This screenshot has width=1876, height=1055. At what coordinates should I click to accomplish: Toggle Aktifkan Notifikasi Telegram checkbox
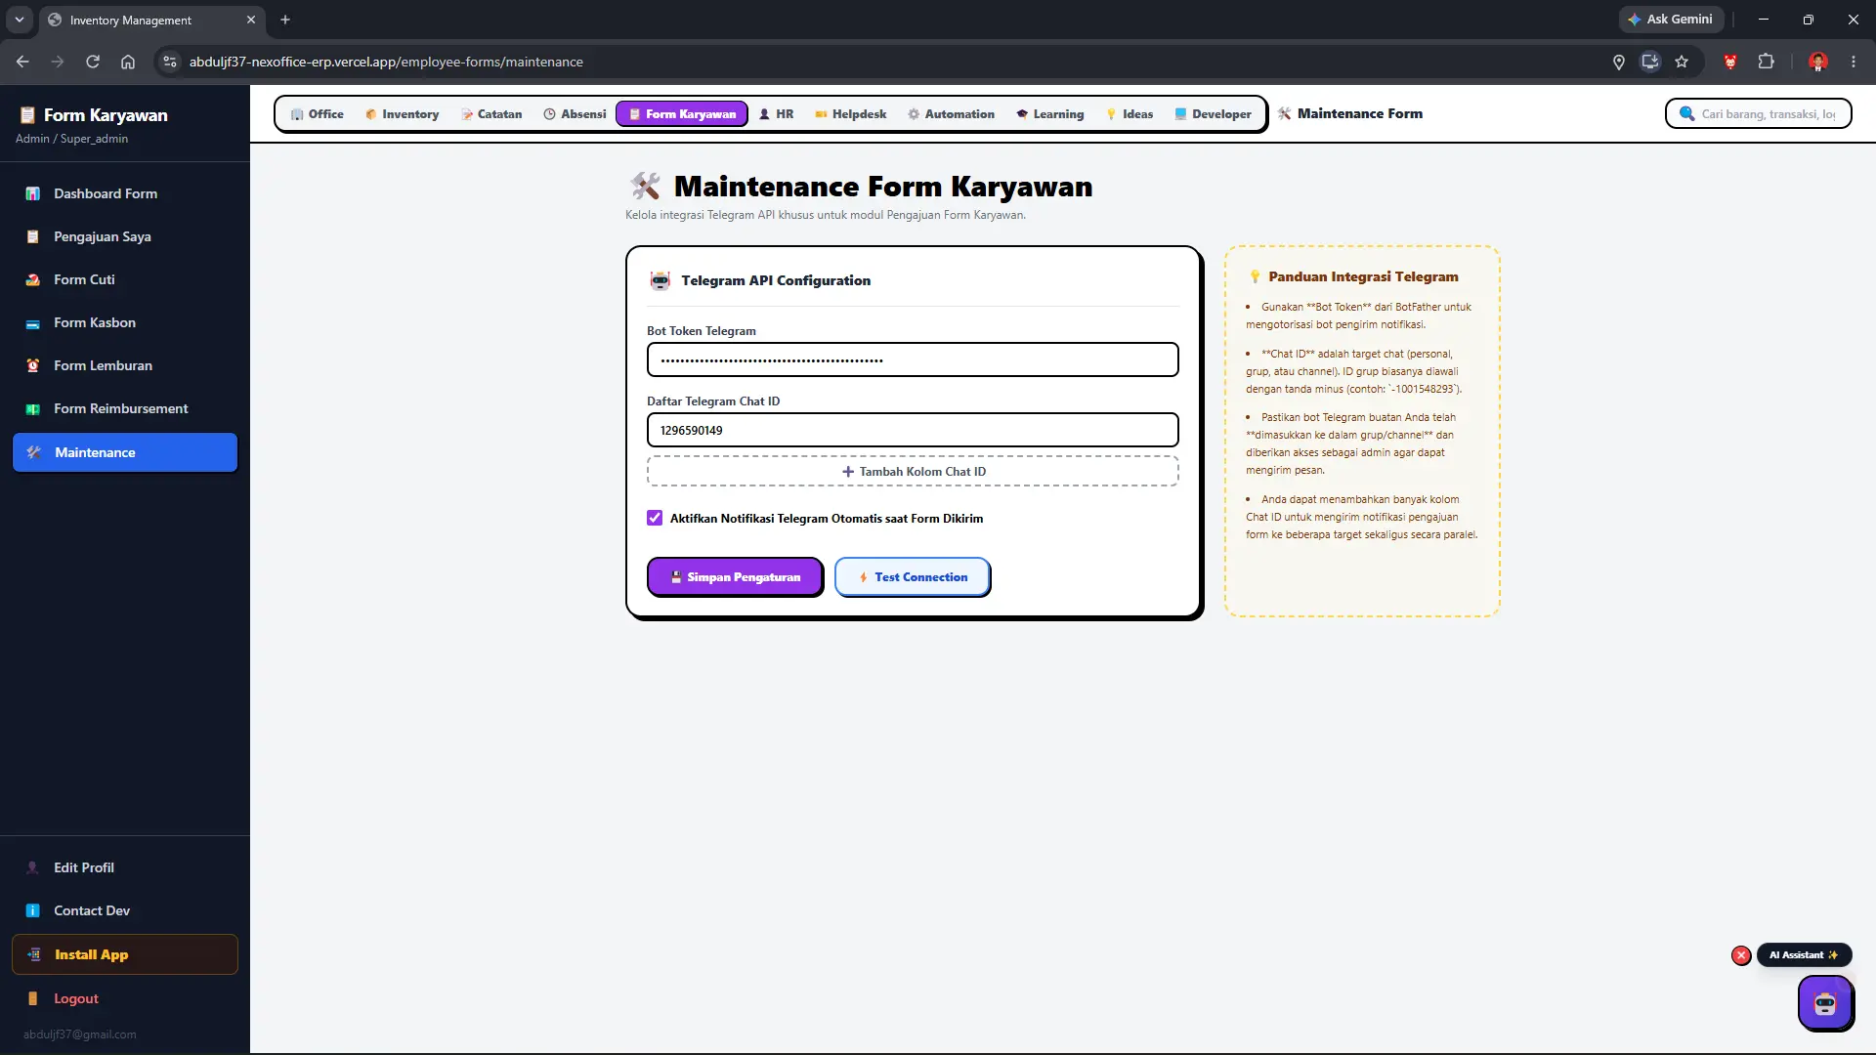pyautogui.click(x=655, y=518)
